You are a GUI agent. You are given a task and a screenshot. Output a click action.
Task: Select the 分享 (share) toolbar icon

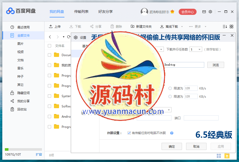pyautogui.click(x=91, y=26)
